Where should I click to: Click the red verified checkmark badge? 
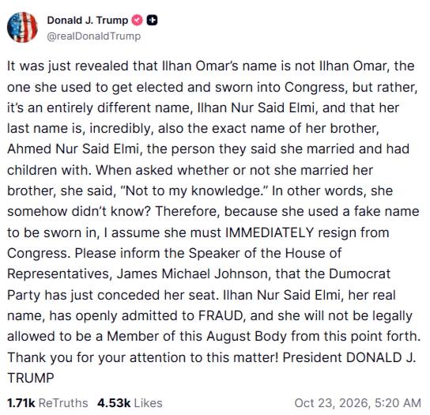pos(137,21)
